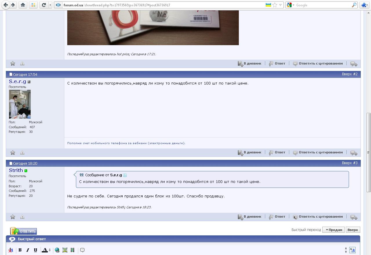Image resolution: width=371 pixels, height=255 pixels.
Task: Open the browser home page button
Action: pos(23,5)
